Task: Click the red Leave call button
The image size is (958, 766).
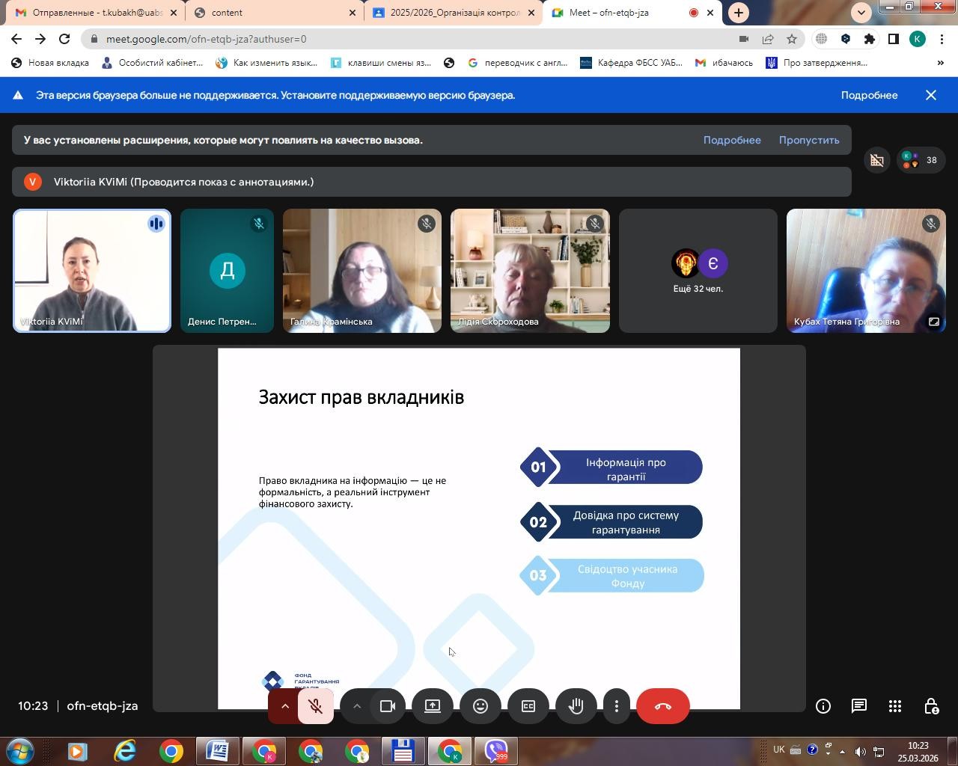Action: 662,706
